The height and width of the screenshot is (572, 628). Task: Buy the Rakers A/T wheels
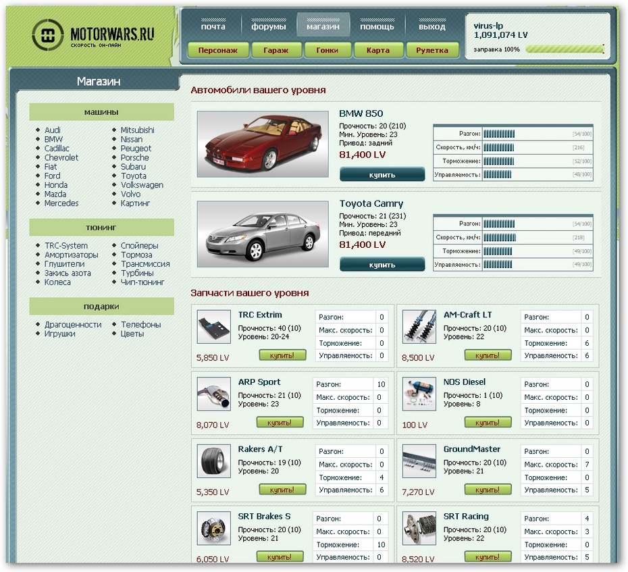282,490
